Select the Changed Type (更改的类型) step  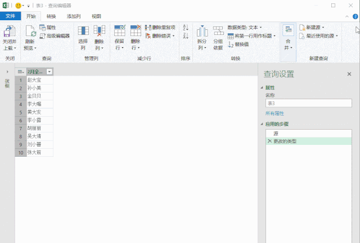point(309,141)
